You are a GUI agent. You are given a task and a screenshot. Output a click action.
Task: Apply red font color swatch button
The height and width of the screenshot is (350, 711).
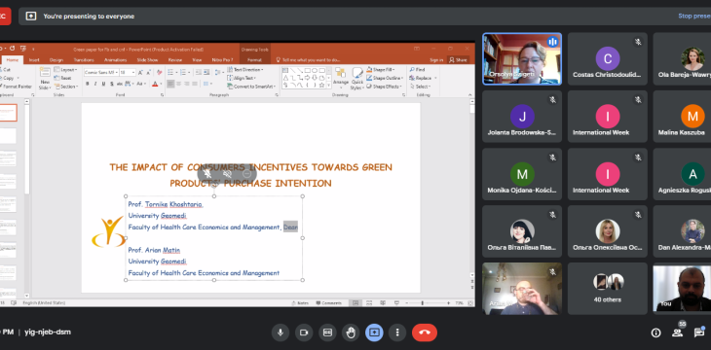click(155, 84)
